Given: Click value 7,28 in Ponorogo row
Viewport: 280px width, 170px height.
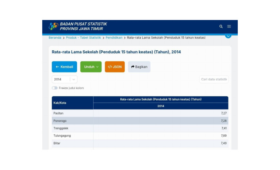Looking at the screenshot, I should (x=224, y=121).
